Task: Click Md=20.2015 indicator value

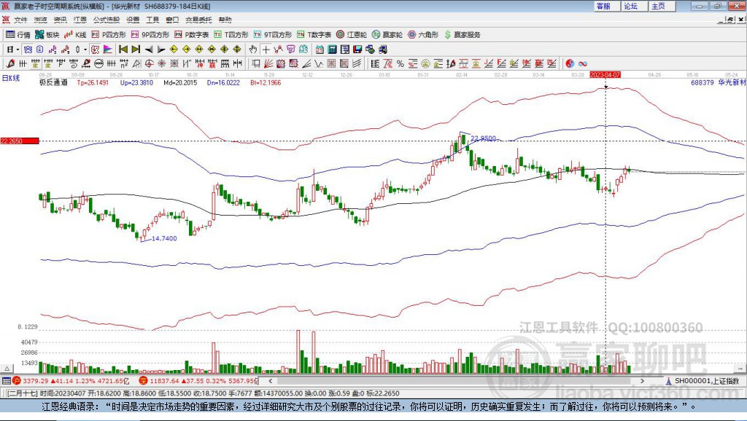Action: (180, 82)
